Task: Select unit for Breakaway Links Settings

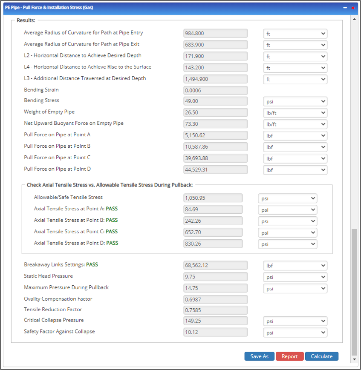Action: (295, 266)
